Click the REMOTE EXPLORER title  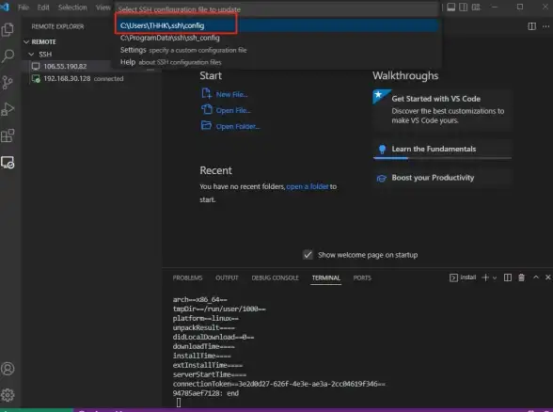pos(58,26)
